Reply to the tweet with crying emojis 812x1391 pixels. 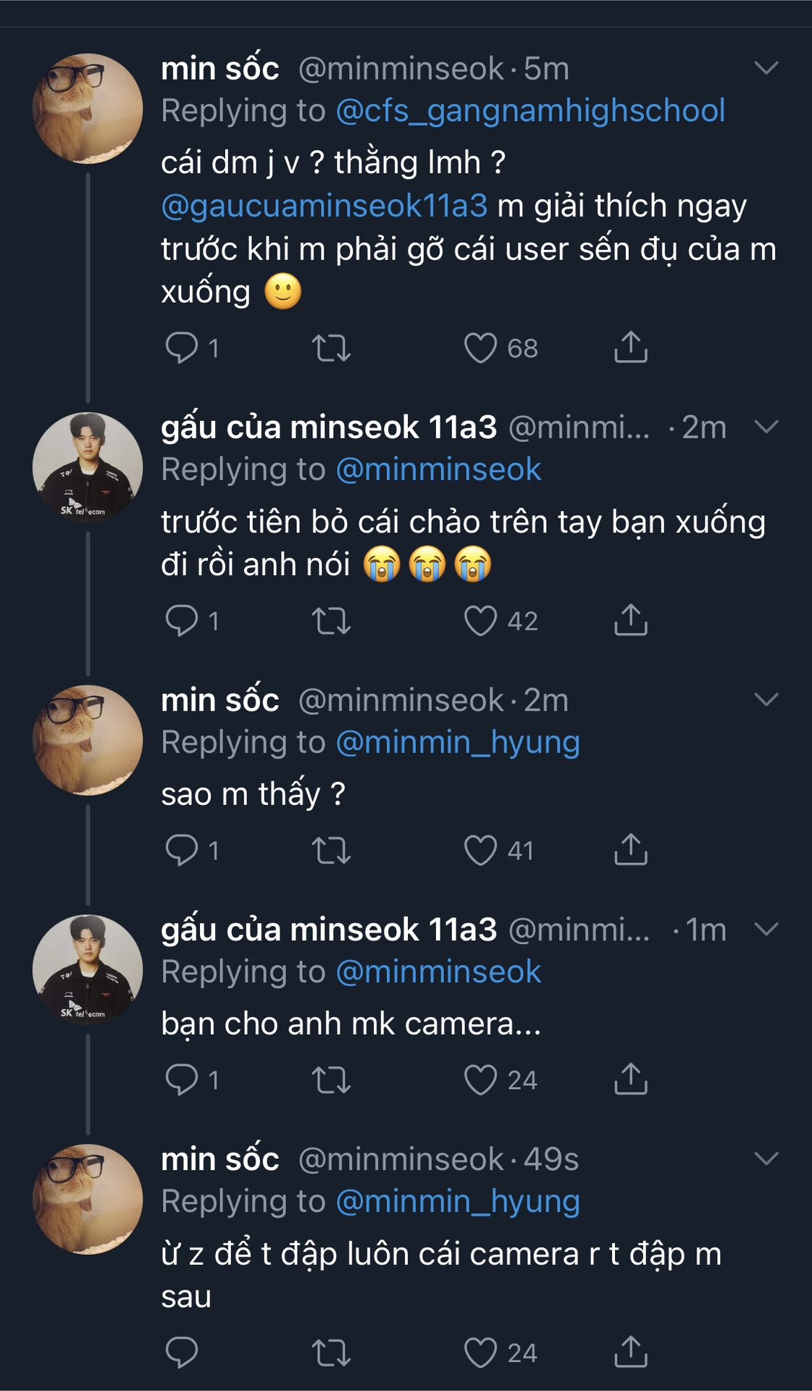tap(181, 621)
